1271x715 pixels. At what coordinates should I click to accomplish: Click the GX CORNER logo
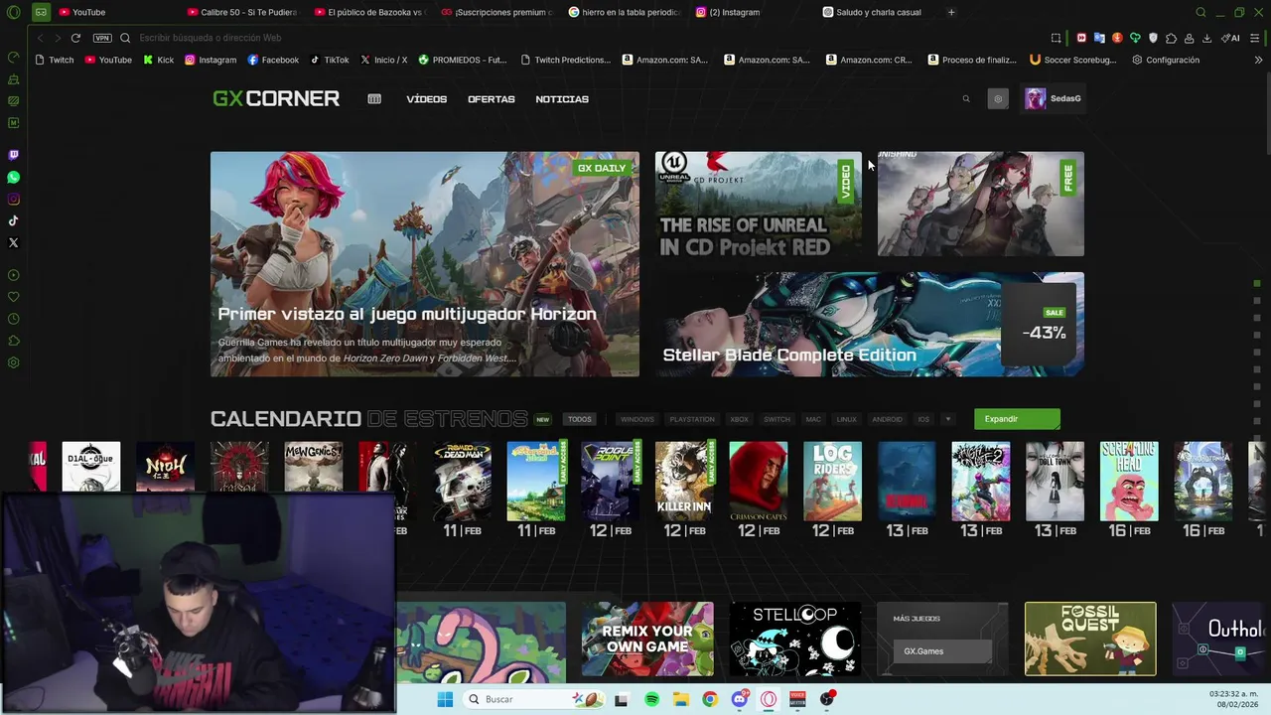coord(276,98)
